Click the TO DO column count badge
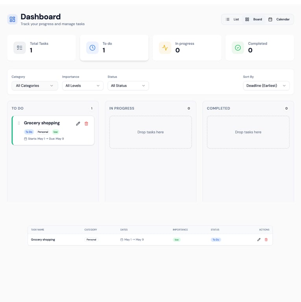Viewport: 301px width, 302px height. point(92,108)
